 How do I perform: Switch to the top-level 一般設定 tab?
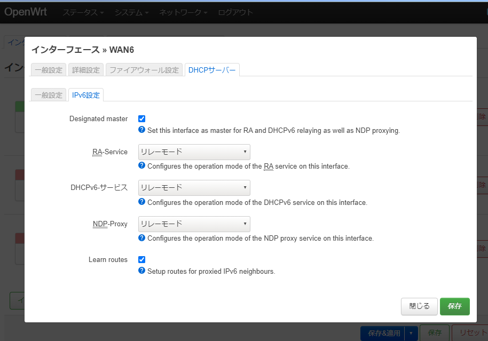coord(49,70)
